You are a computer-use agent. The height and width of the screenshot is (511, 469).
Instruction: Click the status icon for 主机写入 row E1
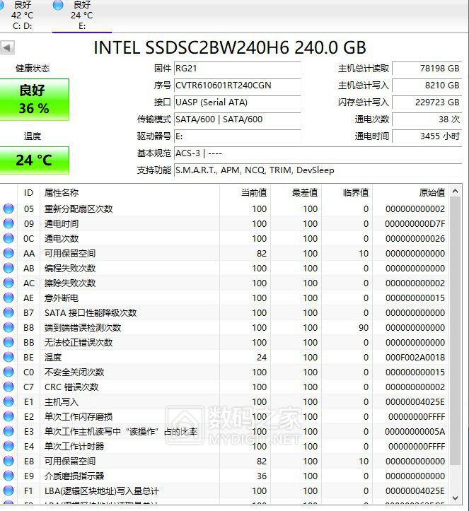8,401
